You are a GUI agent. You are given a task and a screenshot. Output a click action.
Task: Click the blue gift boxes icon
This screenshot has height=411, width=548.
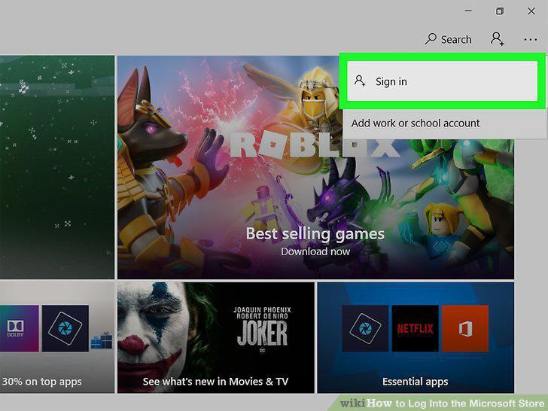(x=102, y=341)
